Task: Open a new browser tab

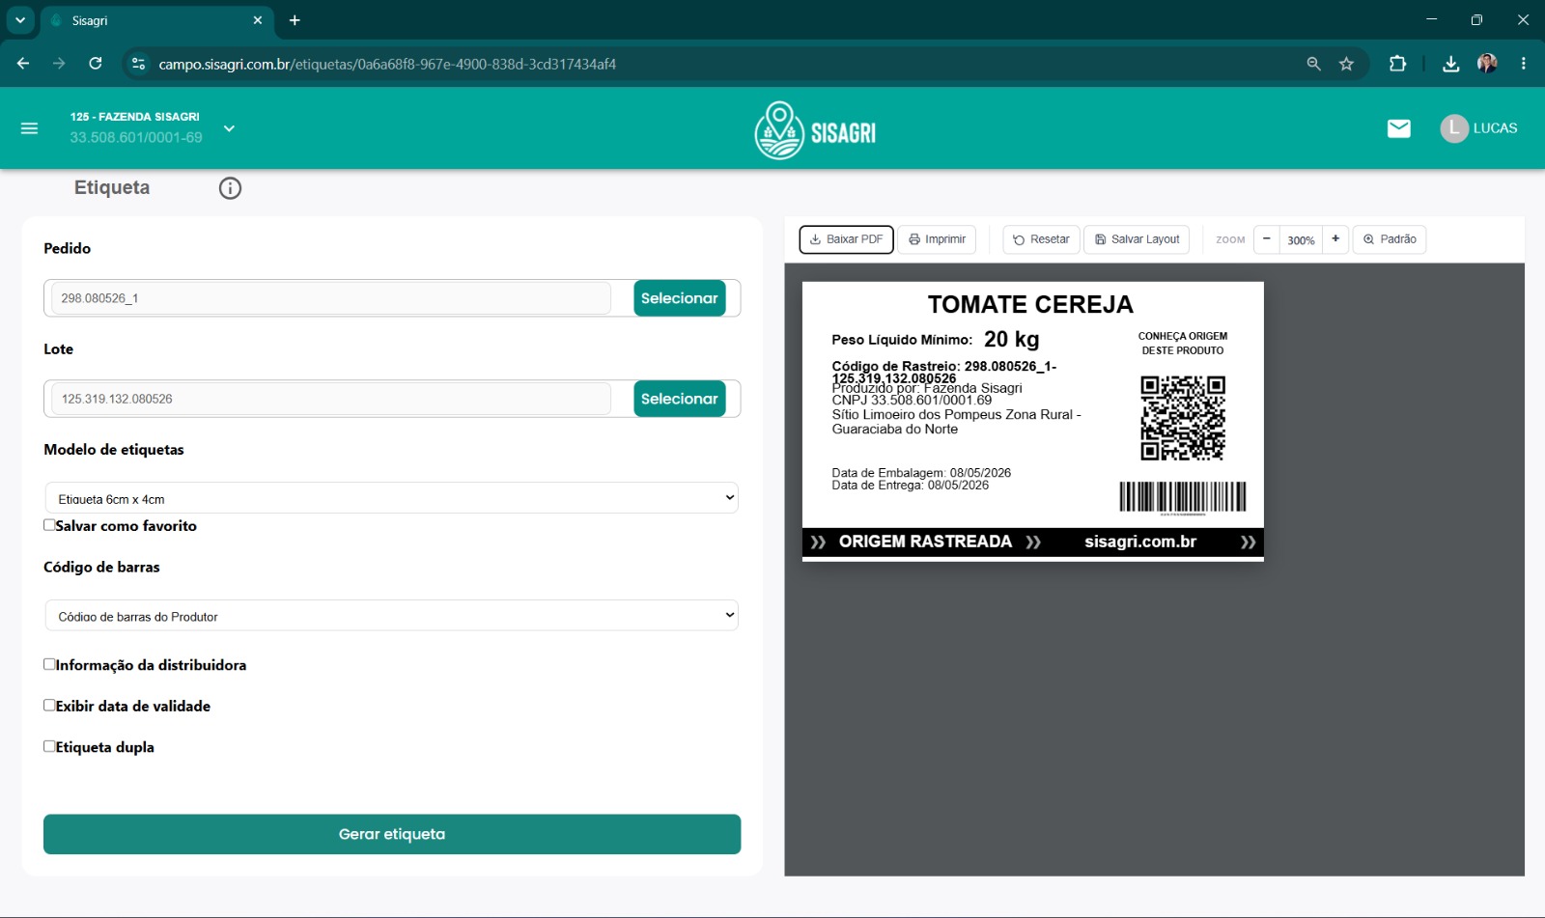Action: pyautogui.click(x=295, y=20)
